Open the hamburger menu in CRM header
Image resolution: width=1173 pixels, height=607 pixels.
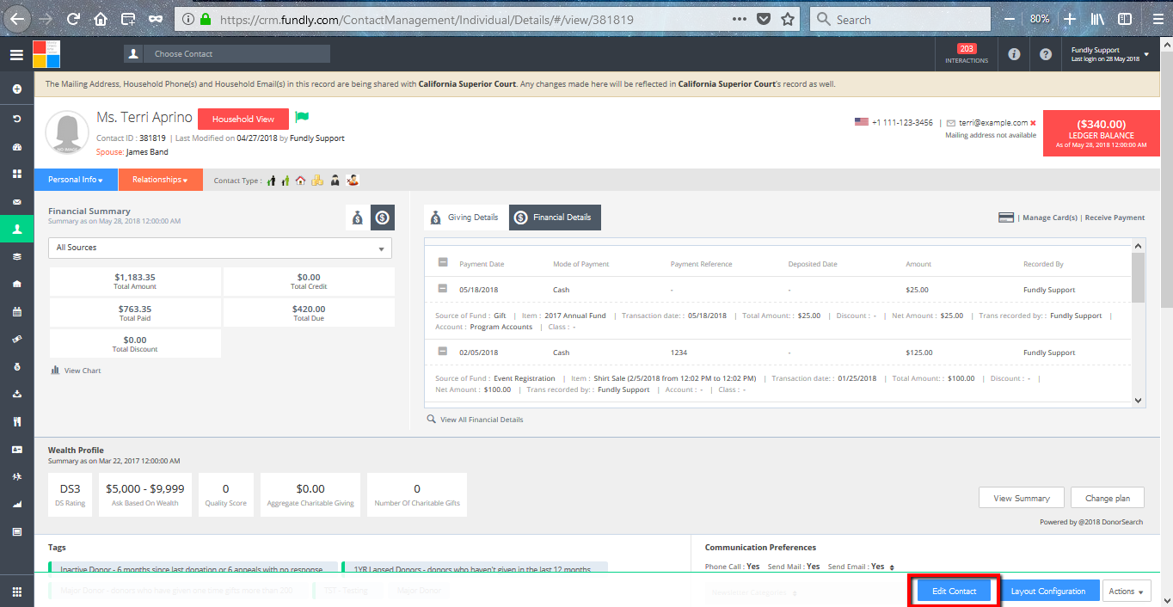16,55
